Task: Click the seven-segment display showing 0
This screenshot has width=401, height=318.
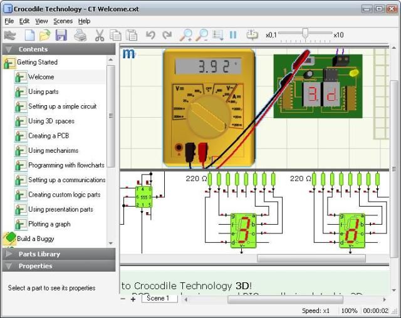Action: (x=352, y=230)
